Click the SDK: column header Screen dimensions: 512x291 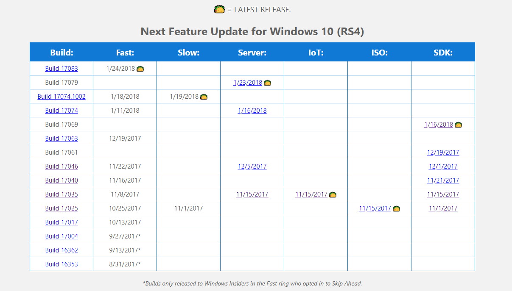pyautogui.click(x=443, y=53)
